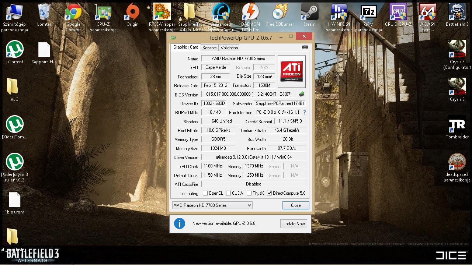
Task: Click the Texture Fillrate 46.4 GTexel/s value
Action: point(287,130)
